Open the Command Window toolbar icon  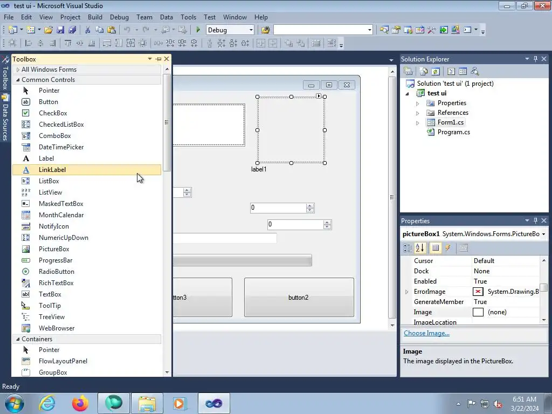[467, 30]
